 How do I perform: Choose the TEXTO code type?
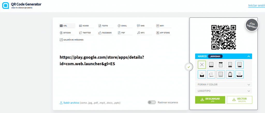click(106, 26)
